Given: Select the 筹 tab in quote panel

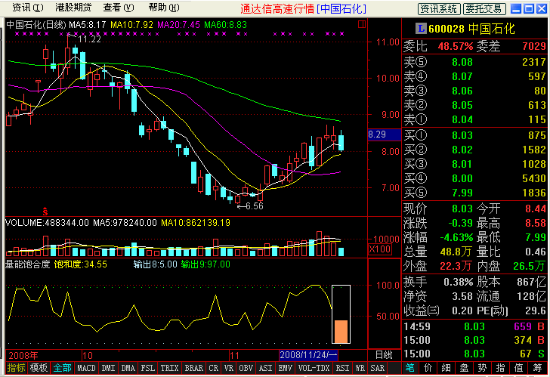Looking at the screenshot, I should click(x=537, y=368).
